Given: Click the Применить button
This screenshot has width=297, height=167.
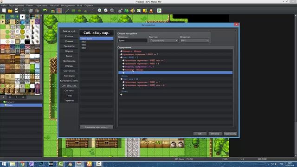Looking at the screenshot, I should pos(230,134).
